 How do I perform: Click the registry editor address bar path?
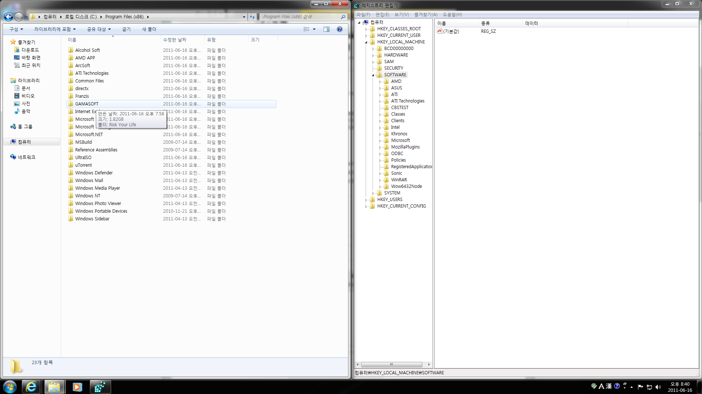[400, 372]
